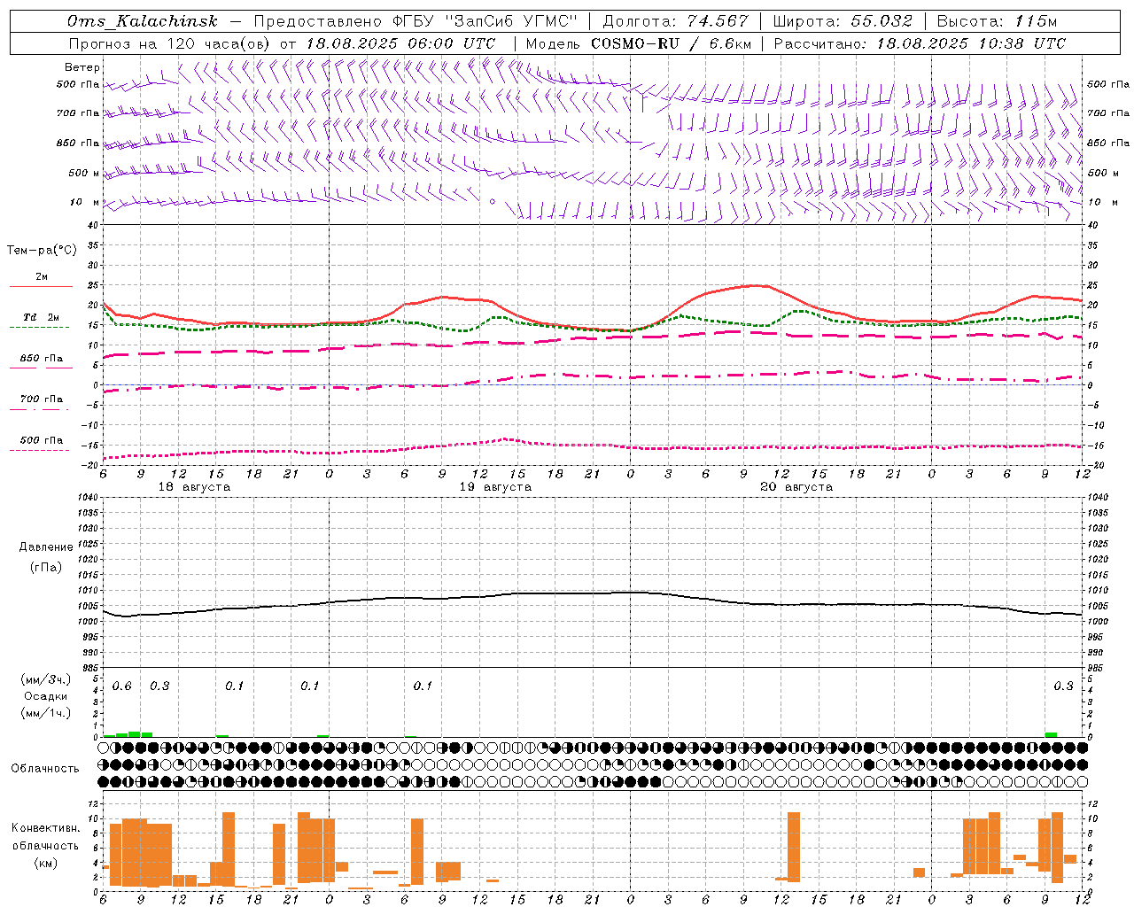Select the 19 августа date label

point(495,487)
